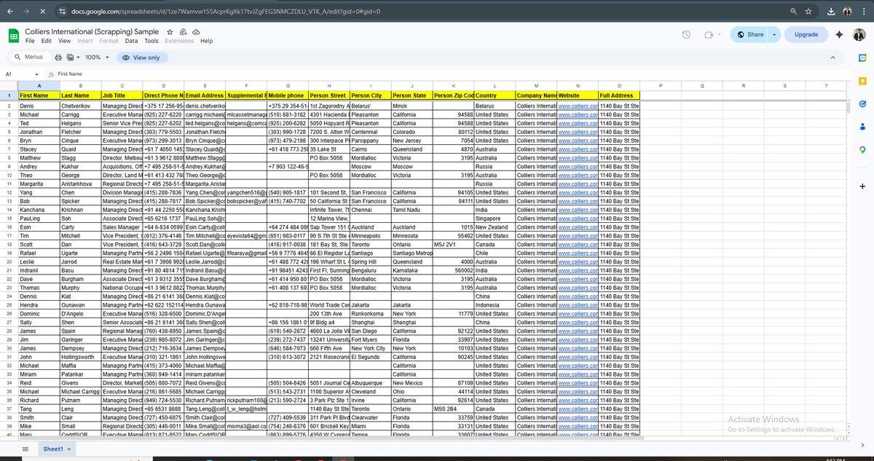Open the filter views icon in the toolbar
The height and width of the screenshot is (461, 874).
(x=71, y=57)
